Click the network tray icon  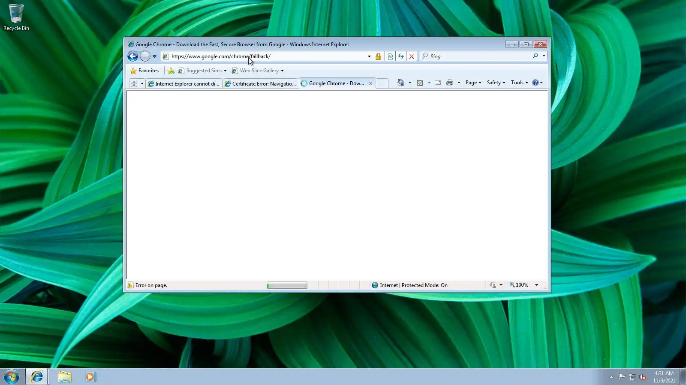632,377
